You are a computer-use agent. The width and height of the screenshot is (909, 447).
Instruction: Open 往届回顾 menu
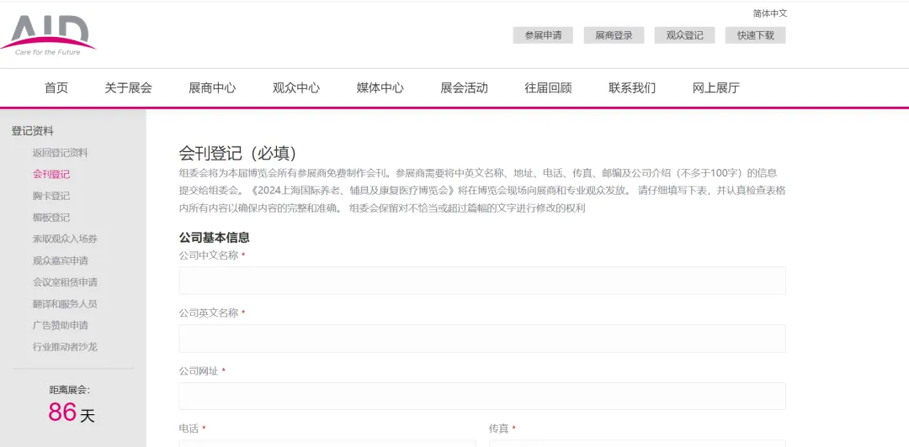tap(549, 88)
